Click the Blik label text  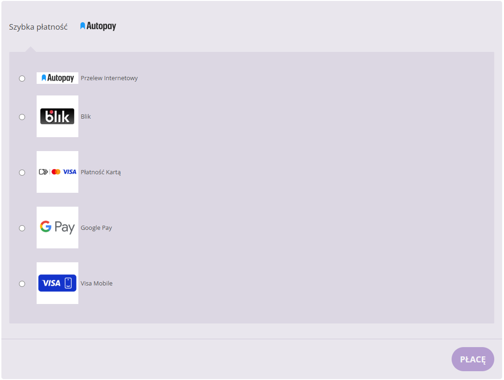pos(86,117)
